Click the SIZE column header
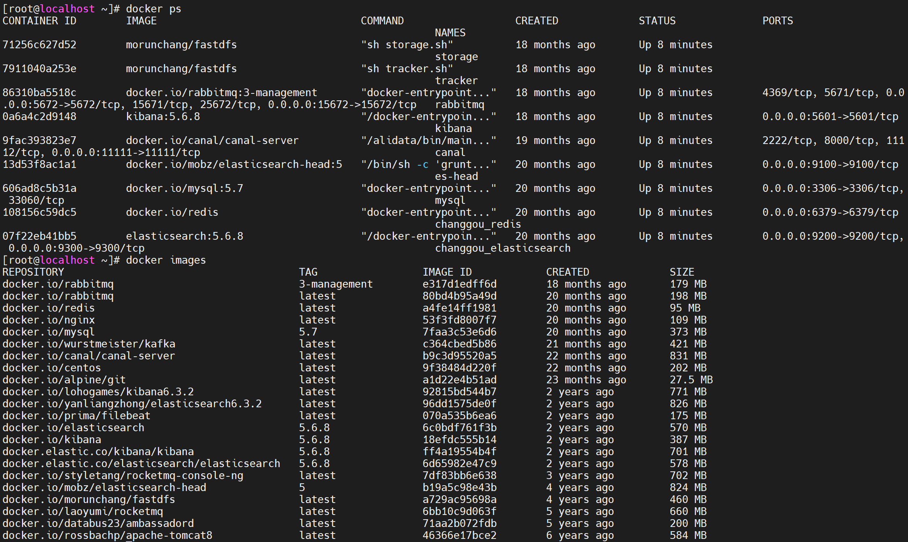 coord(682,272)
